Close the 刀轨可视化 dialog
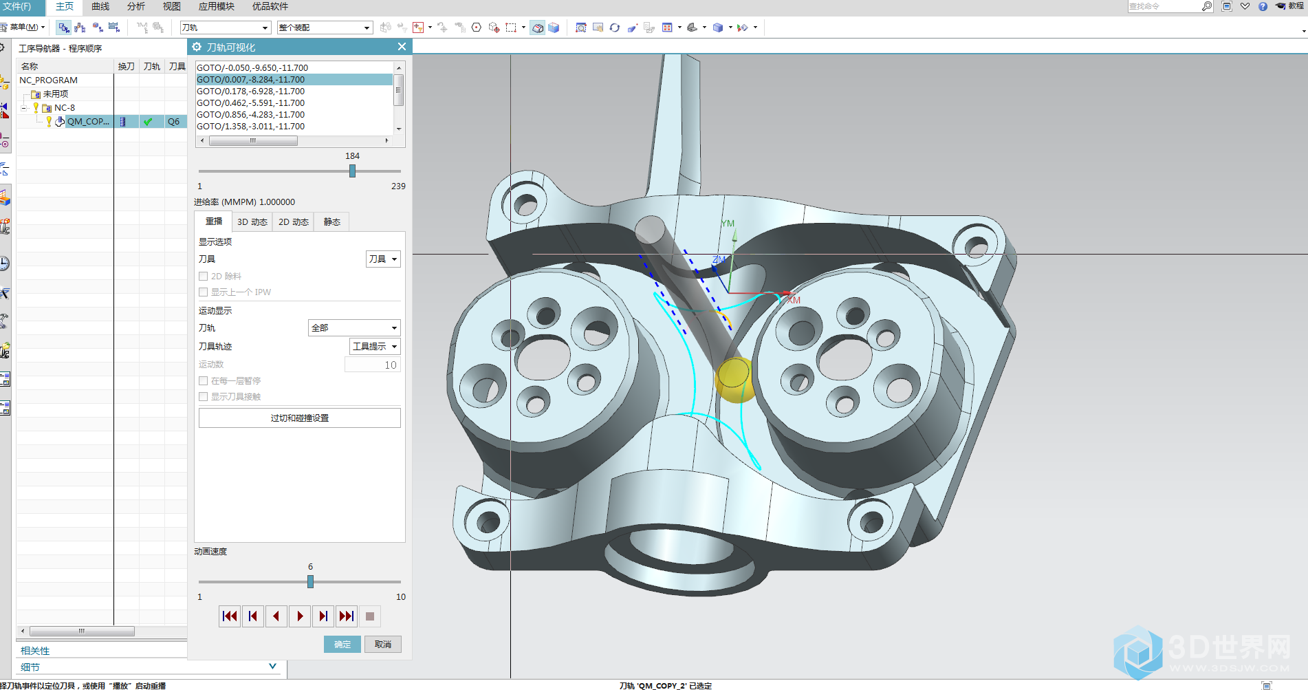The image size is (1308, 690). pyautogui.click(x=402, y=47)
